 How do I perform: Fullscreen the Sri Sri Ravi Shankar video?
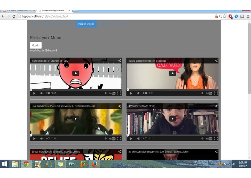point(119,139)
